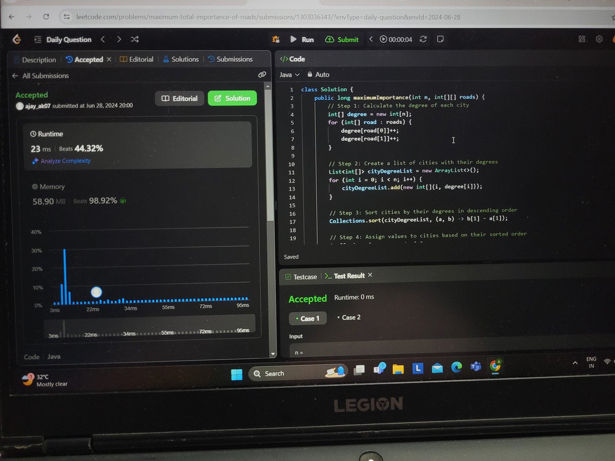The image size is (615, 461).
Task: Select the Test Result tab
Action: click(x=345, y=276)
